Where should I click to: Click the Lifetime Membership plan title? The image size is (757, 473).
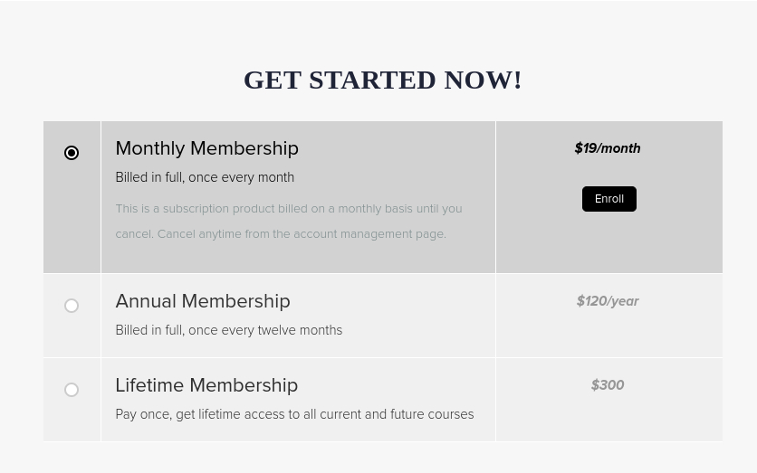coord(206,385)
